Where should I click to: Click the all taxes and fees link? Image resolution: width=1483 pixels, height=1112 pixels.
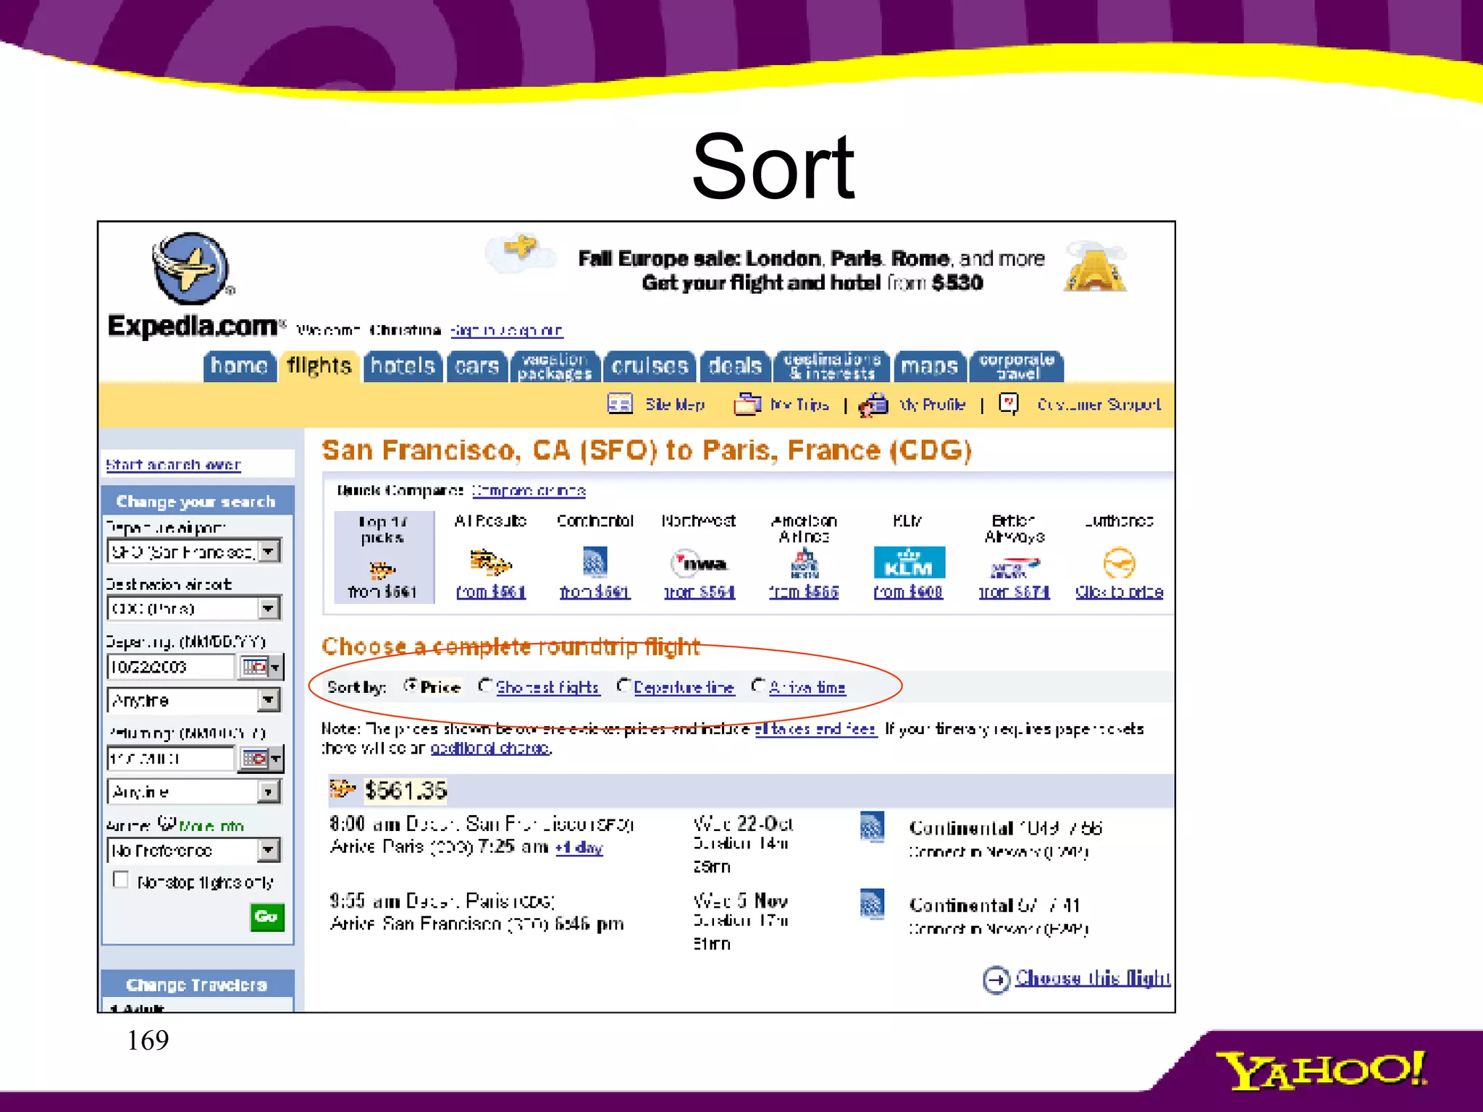click(815, 729)
